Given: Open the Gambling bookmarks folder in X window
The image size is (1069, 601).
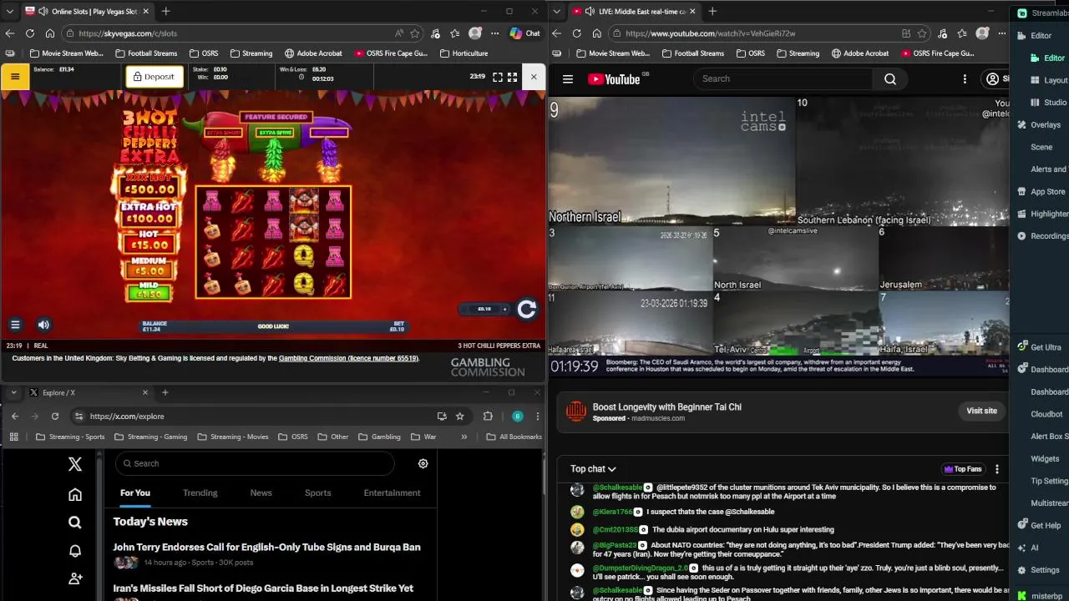Looking at the screenshot, I should pos(379,437).
